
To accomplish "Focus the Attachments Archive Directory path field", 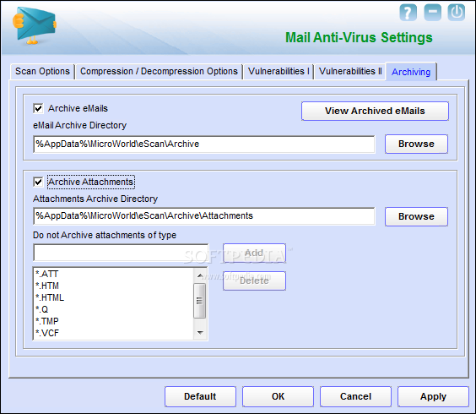I will click(x=204, y=216).
